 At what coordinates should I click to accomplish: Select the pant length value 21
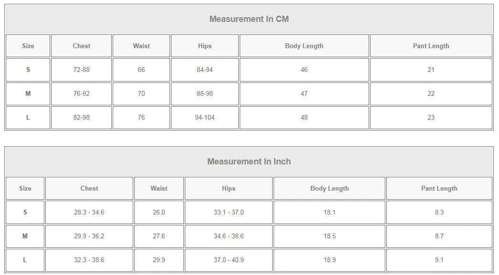[431, 70]
